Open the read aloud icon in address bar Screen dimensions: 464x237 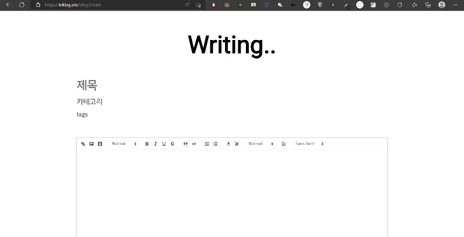coord(187,5)
